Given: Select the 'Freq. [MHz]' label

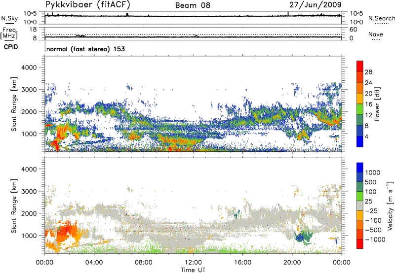Looking at the screenshot, I should pos(9,34).
